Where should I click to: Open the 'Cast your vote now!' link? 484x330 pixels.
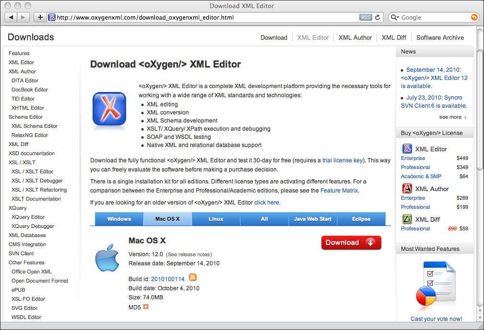point(436,319)
